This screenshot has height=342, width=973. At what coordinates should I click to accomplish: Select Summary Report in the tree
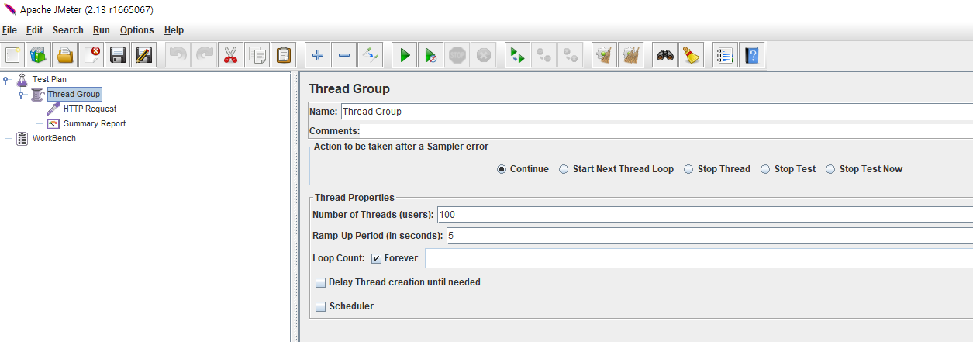(x=95, y=124)
